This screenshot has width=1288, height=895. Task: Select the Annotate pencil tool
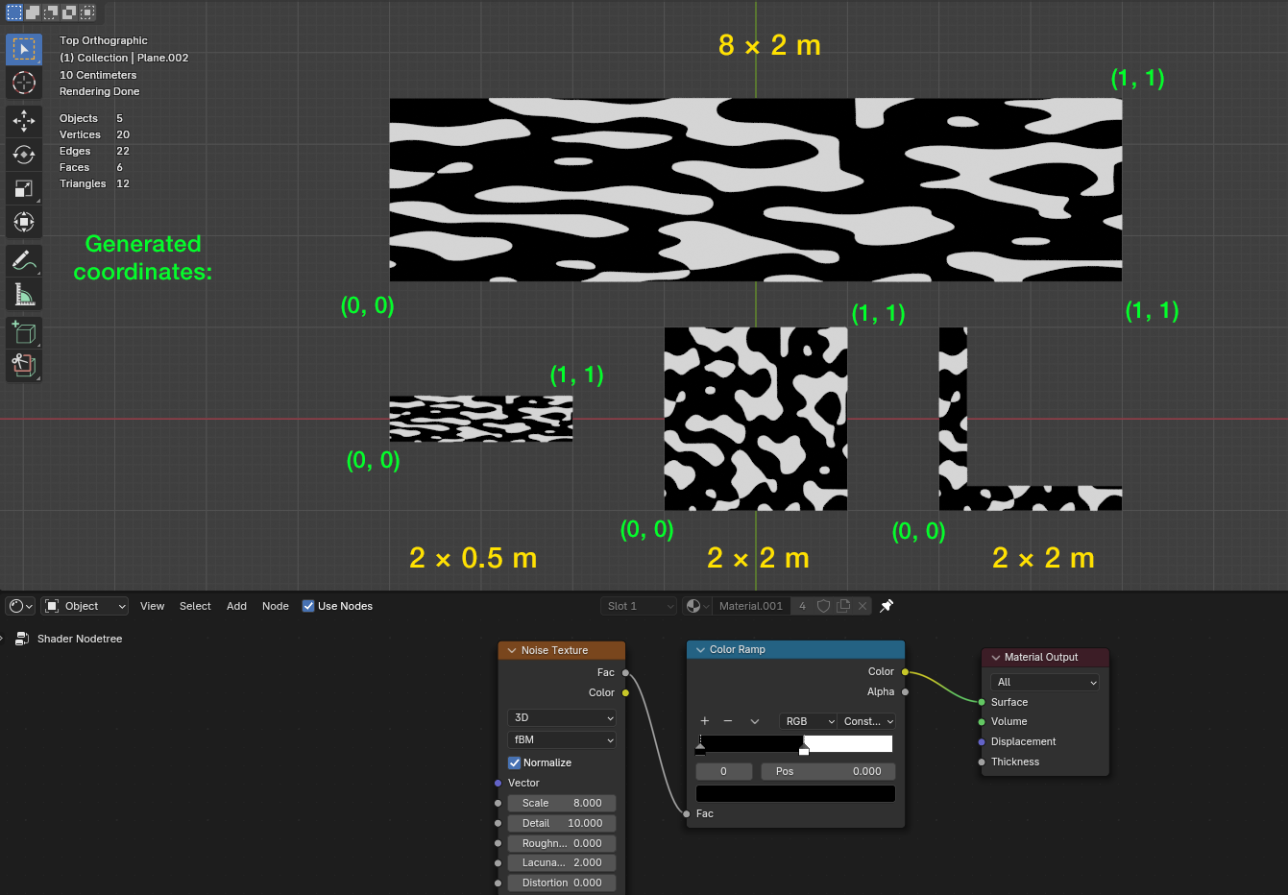tap(24, 260)
